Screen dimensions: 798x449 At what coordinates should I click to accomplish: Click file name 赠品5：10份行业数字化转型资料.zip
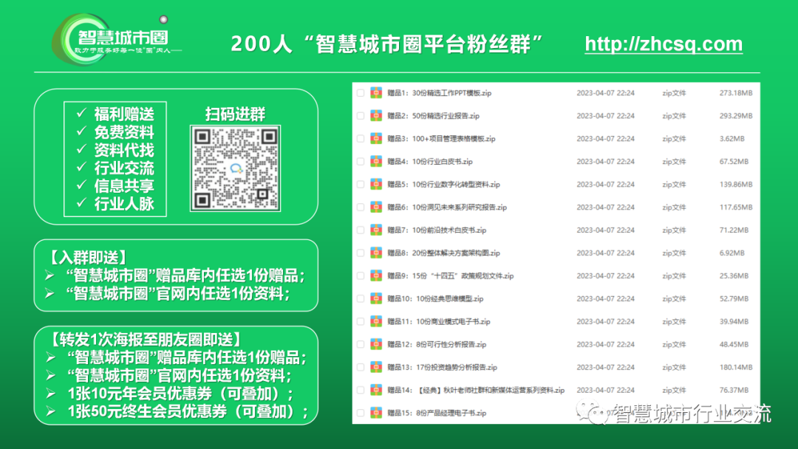(x=444, y=185)
